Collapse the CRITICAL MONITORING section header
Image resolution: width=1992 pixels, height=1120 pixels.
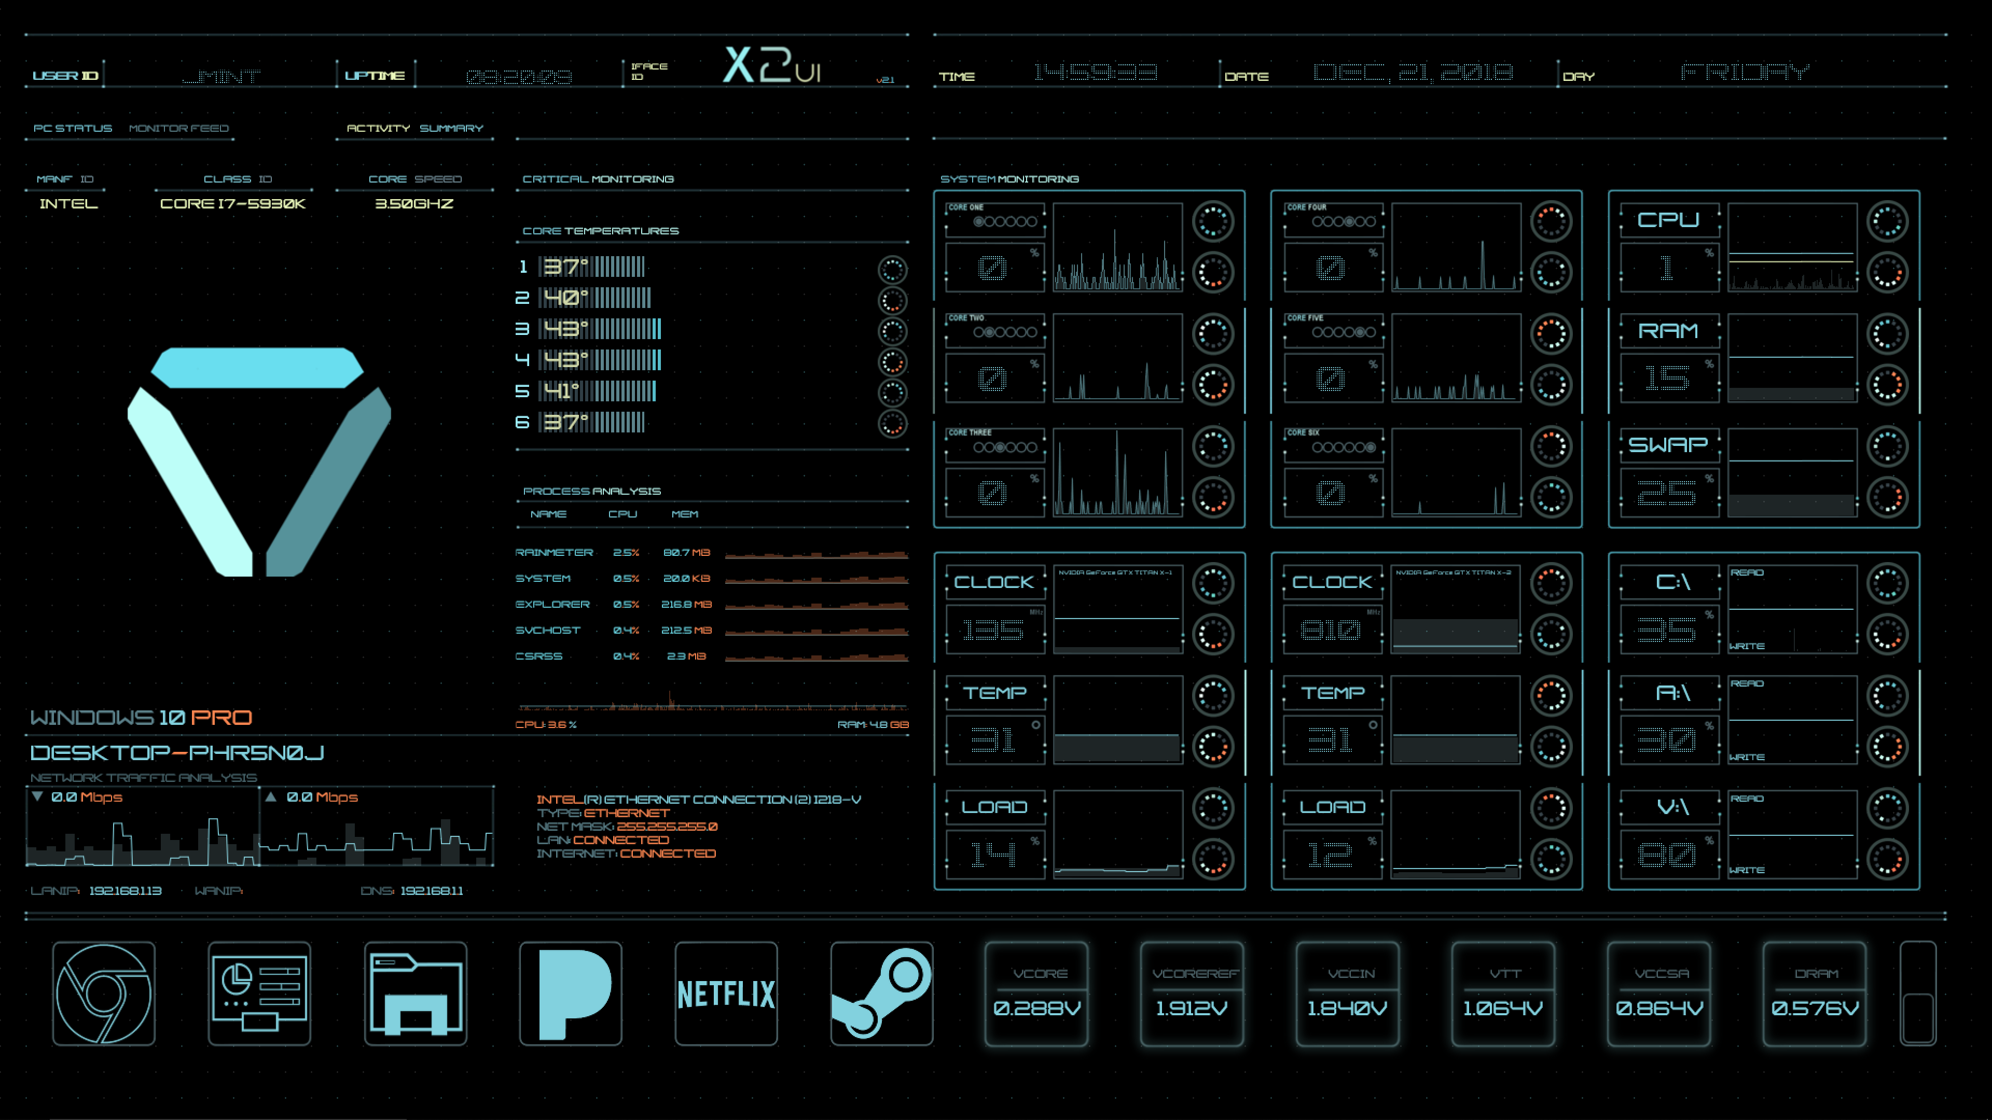(599, 178)
